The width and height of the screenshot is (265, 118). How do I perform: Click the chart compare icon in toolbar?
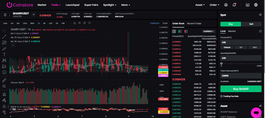[x=79, y=23]
